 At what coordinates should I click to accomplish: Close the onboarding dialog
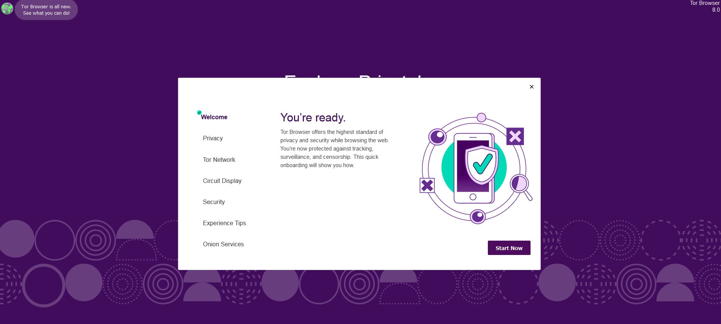(x=532, y=87)
